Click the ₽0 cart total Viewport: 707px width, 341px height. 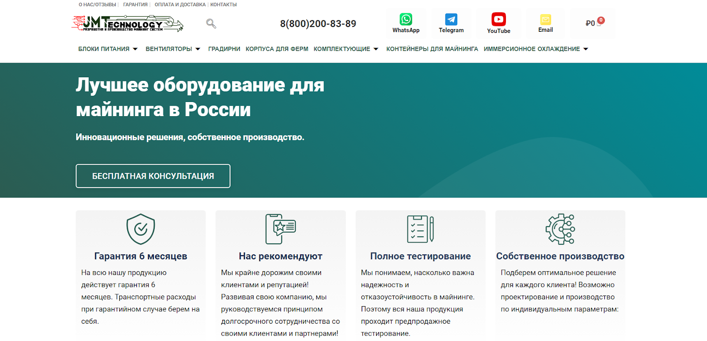click(590, 23)
